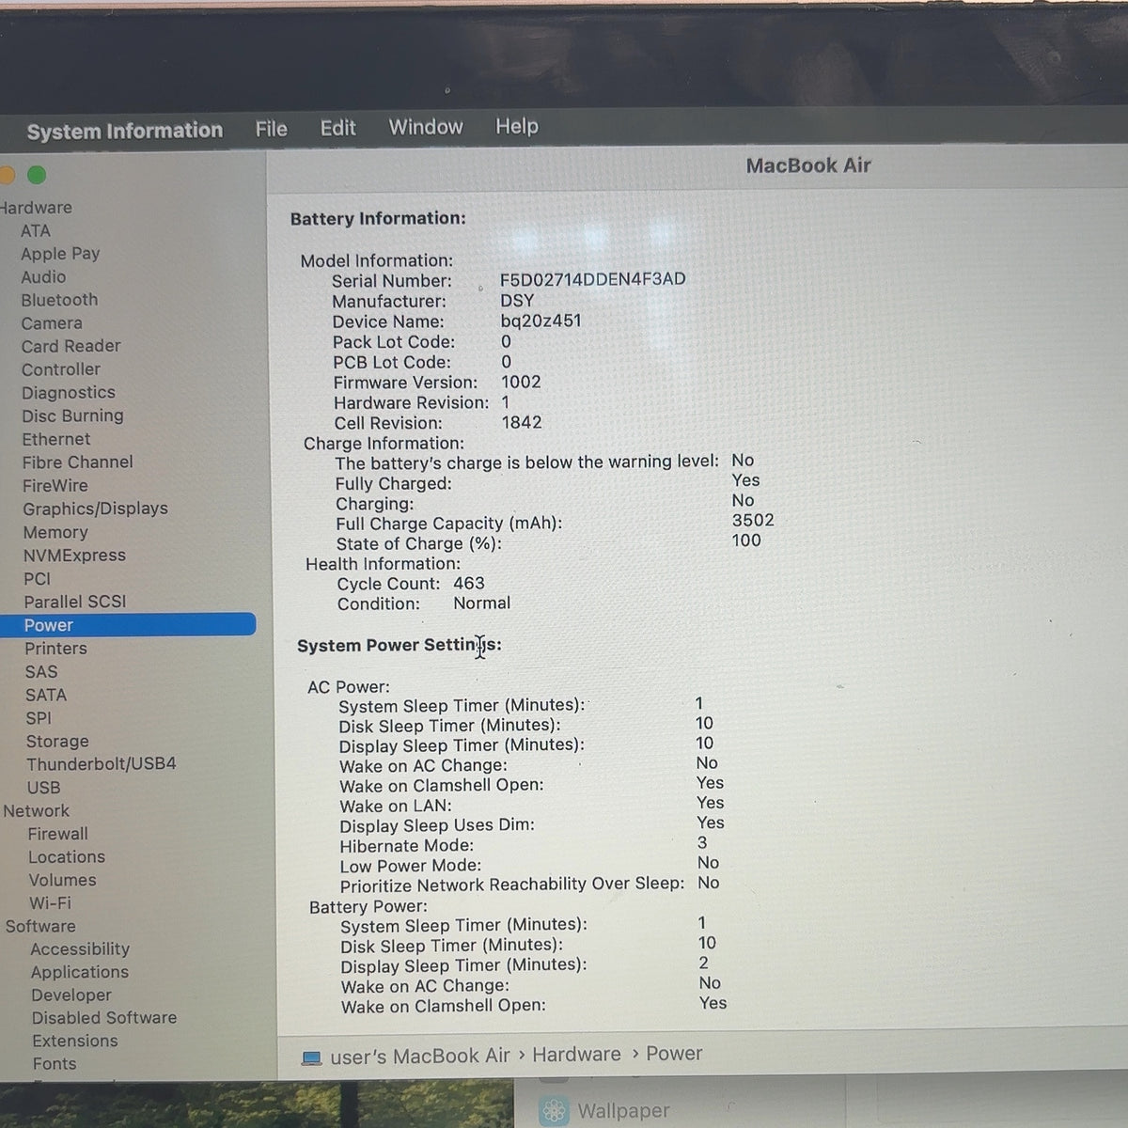Select Firewall in the sidebar
This screenshot has height=1128, width=1128.
(x=58, y=834)
